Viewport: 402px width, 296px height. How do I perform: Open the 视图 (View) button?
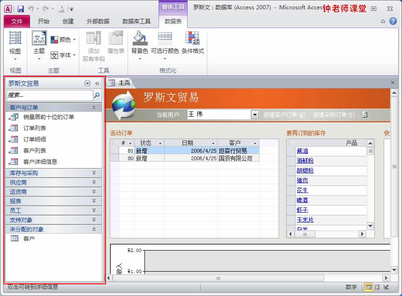point(15,45)
